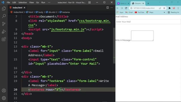Click line number 13 in gutter
Screen dimensions: 181x102
[16, 46]
